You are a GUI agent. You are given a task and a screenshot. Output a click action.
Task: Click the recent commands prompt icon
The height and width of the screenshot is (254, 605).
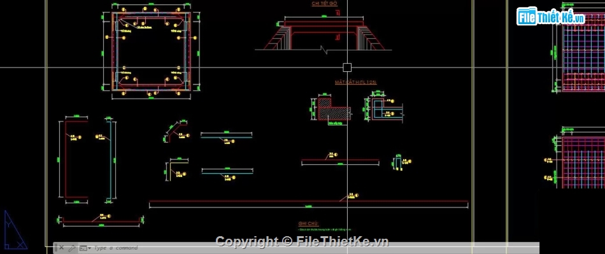(x=83, y=248)
